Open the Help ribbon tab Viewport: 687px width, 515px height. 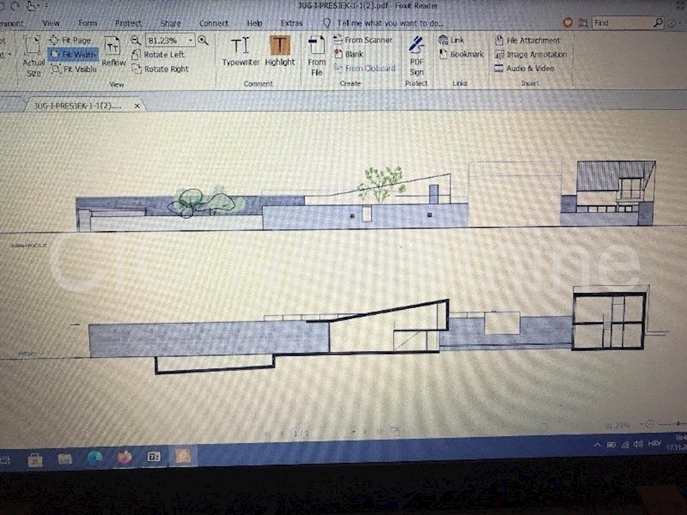254,23
